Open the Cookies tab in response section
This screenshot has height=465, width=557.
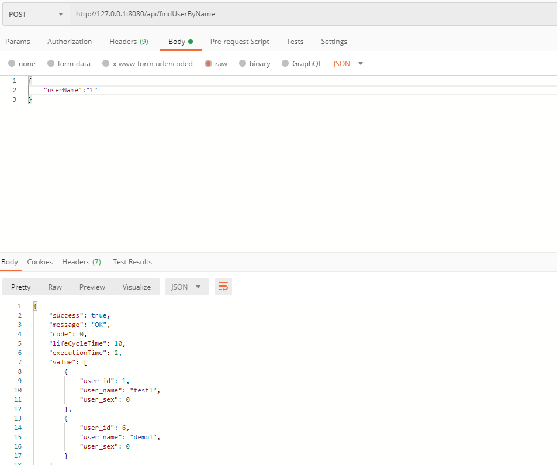[40, 261]
